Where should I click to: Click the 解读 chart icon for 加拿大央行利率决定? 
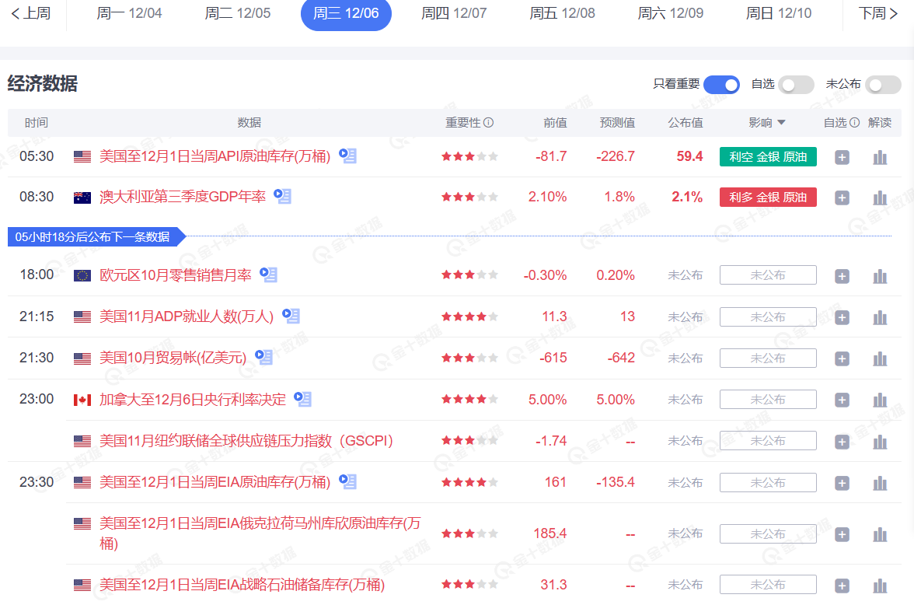tap(879, 399)
